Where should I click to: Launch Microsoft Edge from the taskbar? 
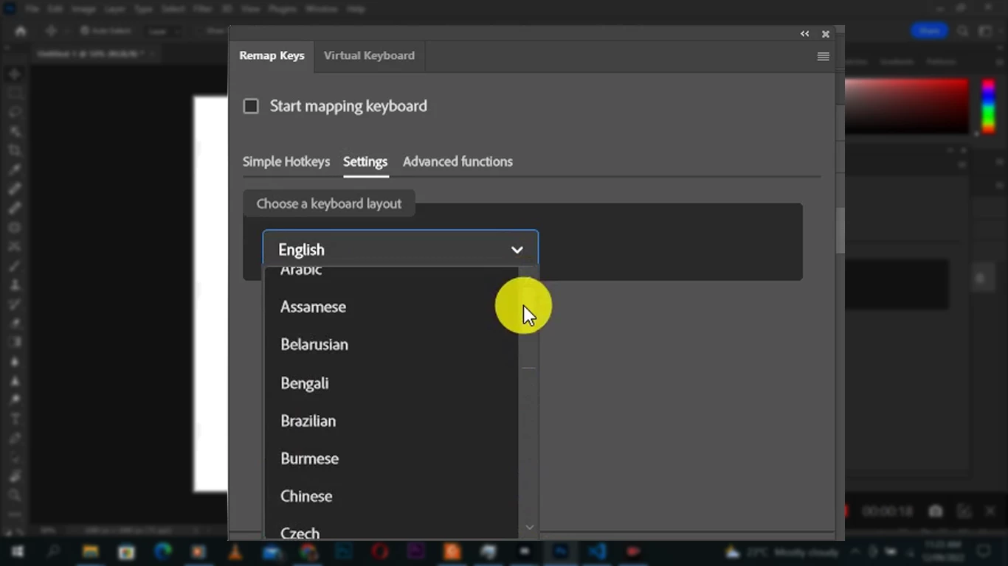(x=162, y=551)
